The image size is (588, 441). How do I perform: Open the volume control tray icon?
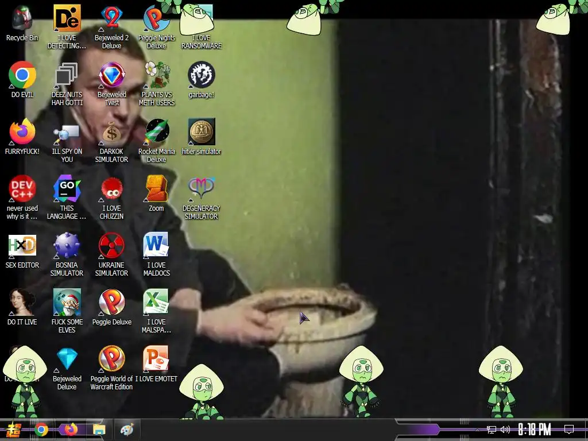point(505,430)
